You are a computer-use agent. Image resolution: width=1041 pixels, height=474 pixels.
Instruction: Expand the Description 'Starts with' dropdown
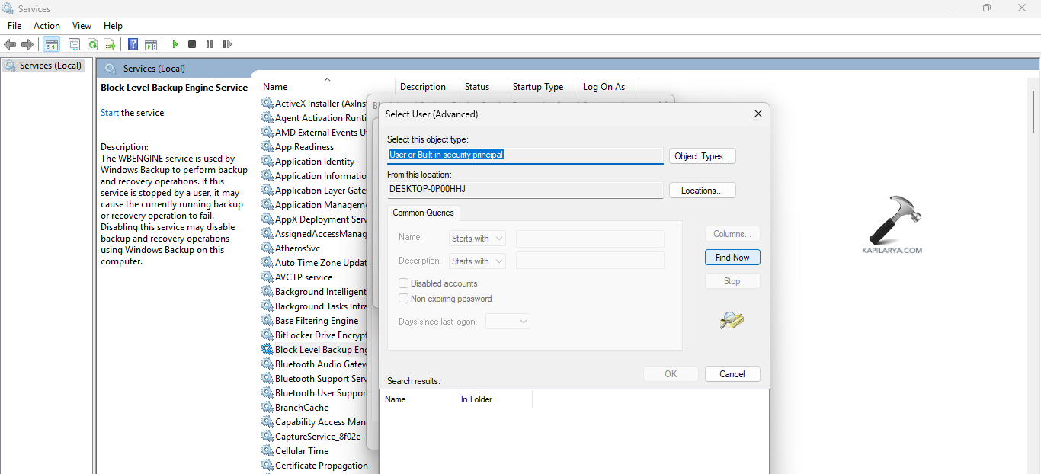(x=477, y=261)
